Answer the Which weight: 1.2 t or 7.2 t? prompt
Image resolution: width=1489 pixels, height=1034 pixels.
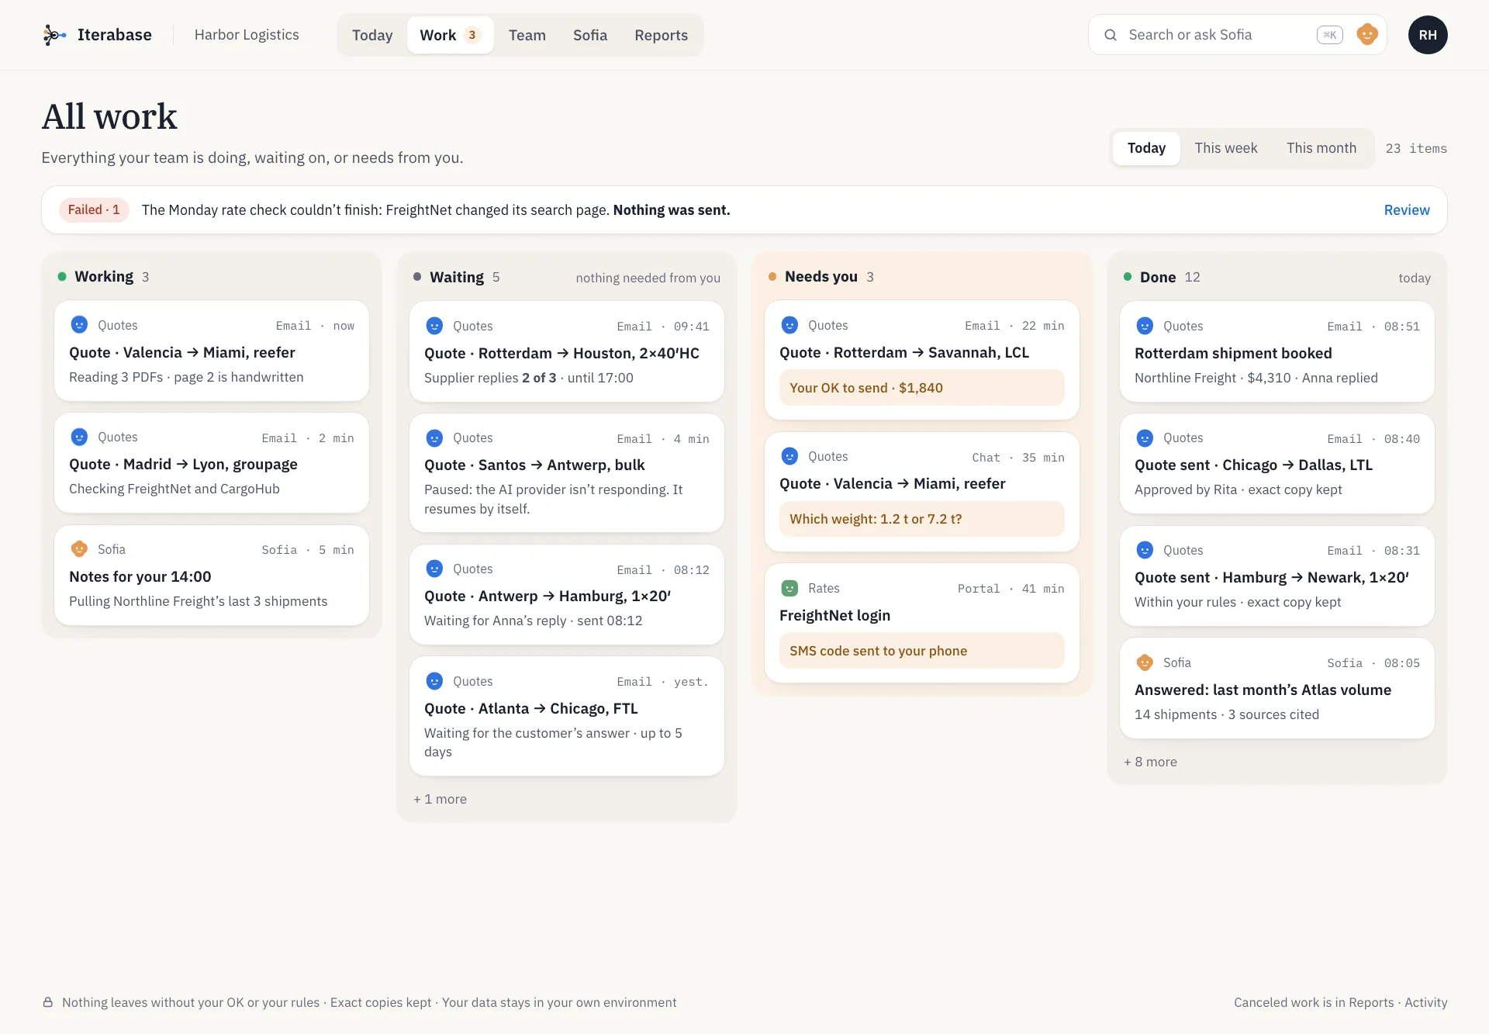coord(921,519)
